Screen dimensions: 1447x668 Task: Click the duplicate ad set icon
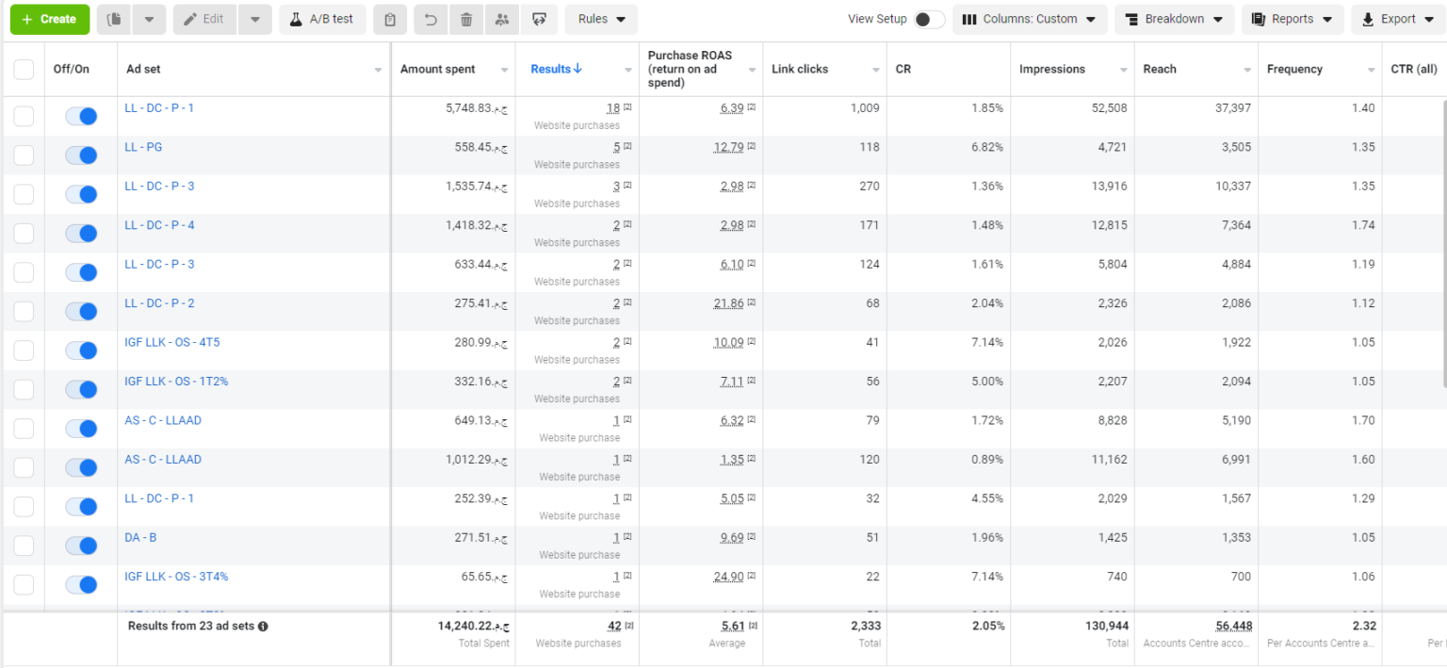(x=114, y=20)
